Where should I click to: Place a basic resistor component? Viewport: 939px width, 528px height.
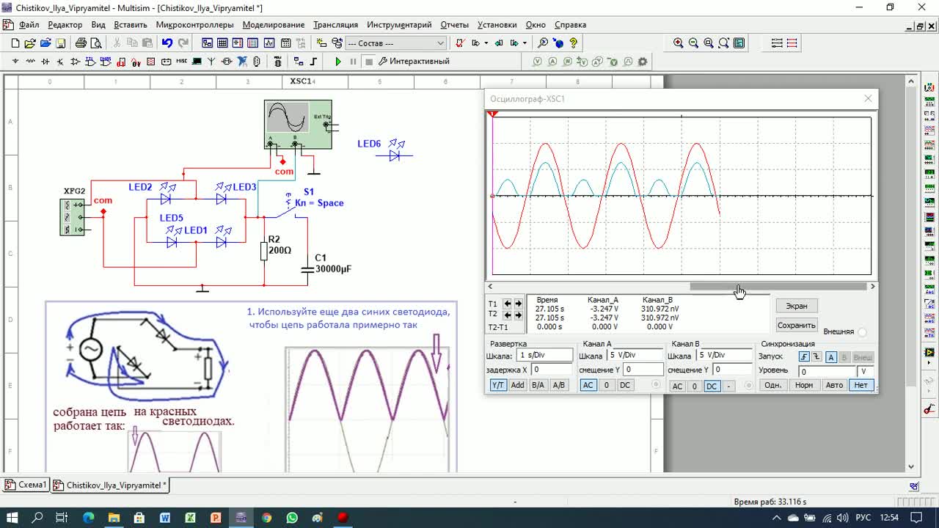(x=30, y=62)
